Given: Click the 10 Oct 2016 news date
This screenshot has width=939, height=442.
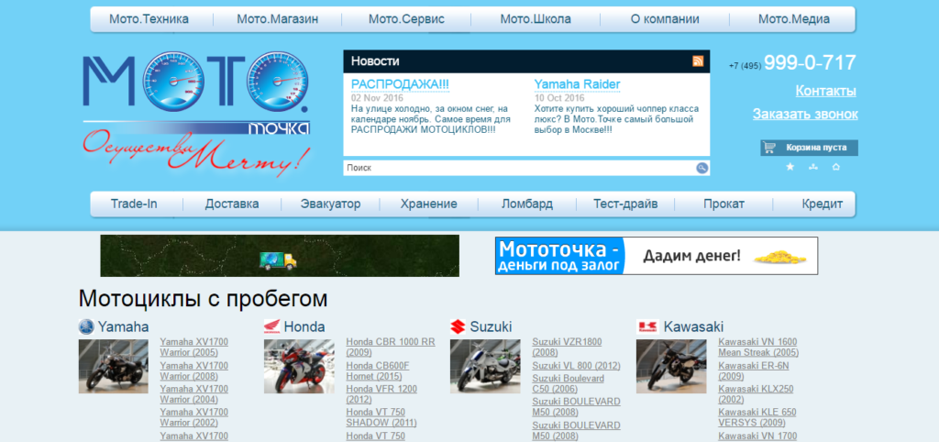Looking at the screenshot, I should click(x=559, y=98).
